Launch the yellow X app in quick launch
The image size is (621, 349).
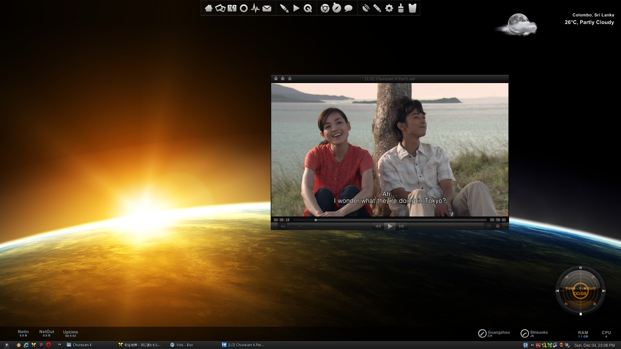point(34,345)
